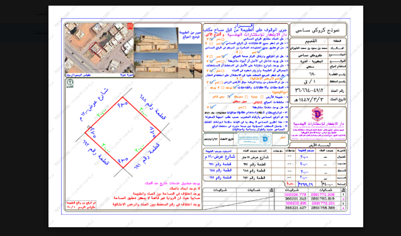Click the blue D stamp in approval box
Image resolution: width=401 pixels, height=236 pixels.
click(265, 139)
